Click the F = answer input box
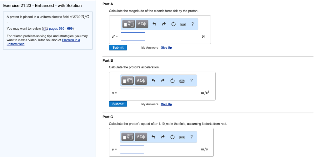320x157 pixels. click(133, 36)
